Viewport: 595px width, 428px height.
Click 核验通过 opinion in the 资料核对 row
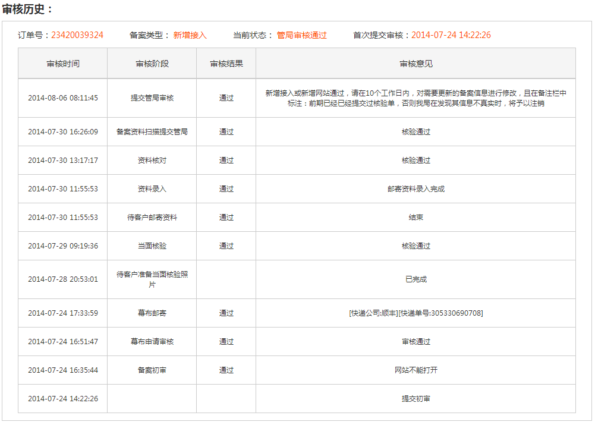[416, 160]
